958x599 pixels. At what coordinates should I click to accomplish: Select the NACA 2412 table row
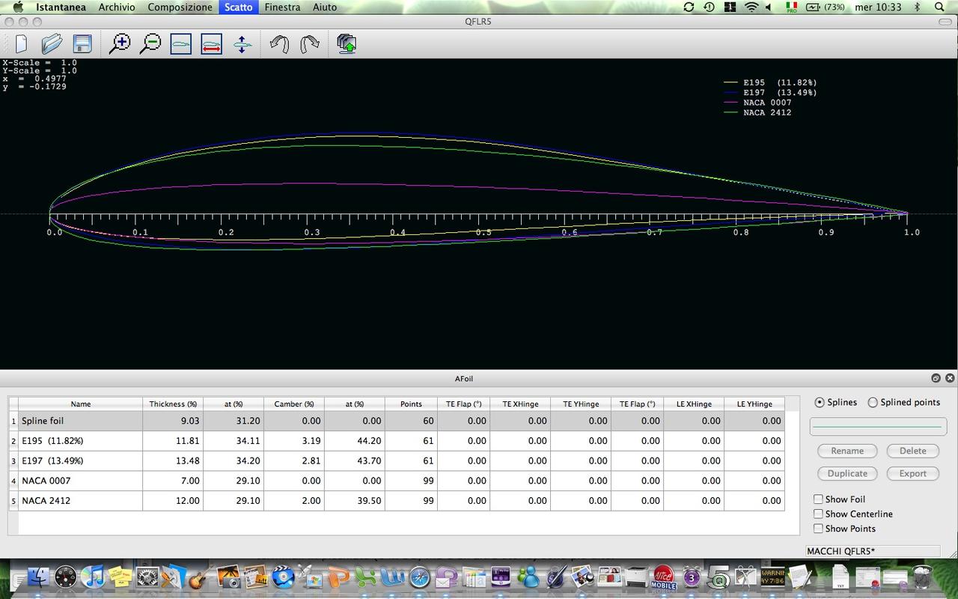pos(80,501)
